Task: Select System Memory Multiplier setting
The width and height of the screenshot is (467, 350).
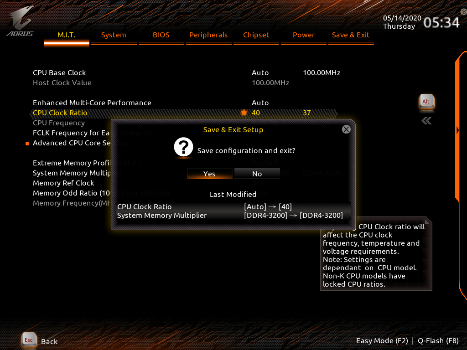Action: click(72, 173)
